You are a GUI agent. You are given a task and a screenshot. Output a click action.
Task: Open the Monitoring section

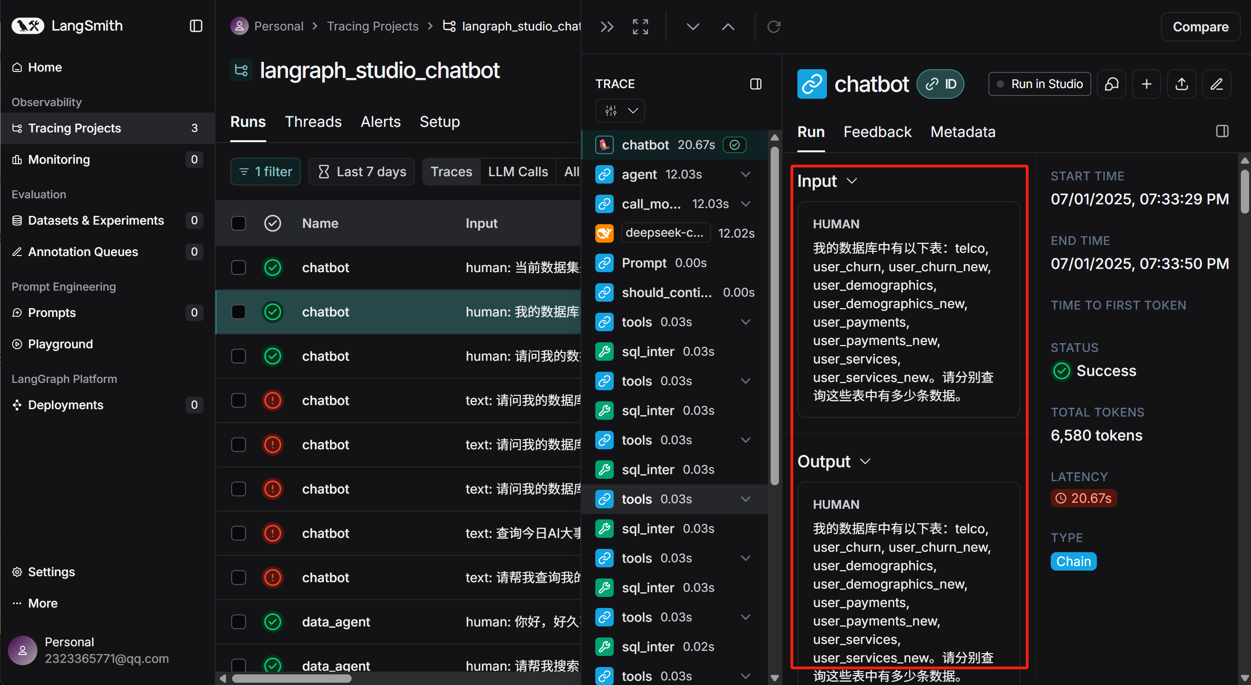coord(108,159)
